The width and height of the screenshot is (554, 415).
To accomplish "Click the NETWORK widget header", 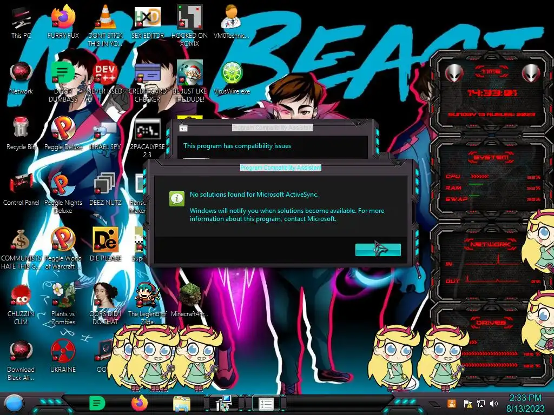I will coord(490,244).
